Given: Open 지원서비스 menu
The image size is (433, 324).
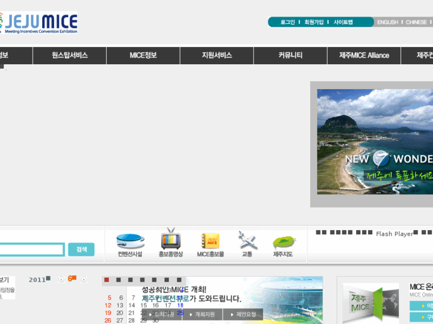Looking at the screenshot, I should [217, 55].
